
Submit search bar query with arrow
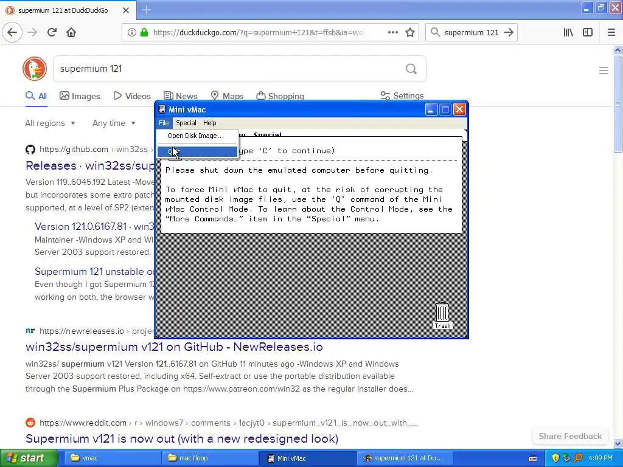click(509, 32)
